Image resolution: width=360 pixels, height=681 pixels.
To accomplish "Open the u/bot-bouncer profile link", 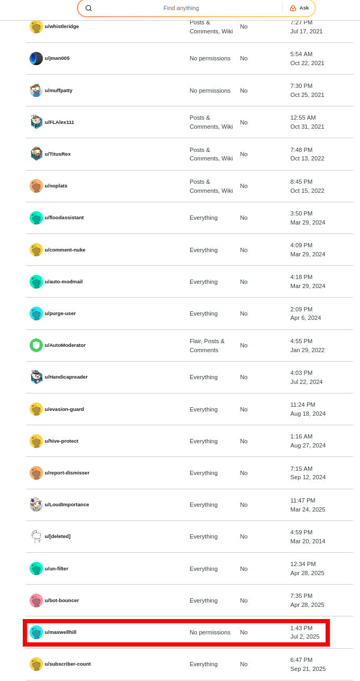I will click(61, 601).
